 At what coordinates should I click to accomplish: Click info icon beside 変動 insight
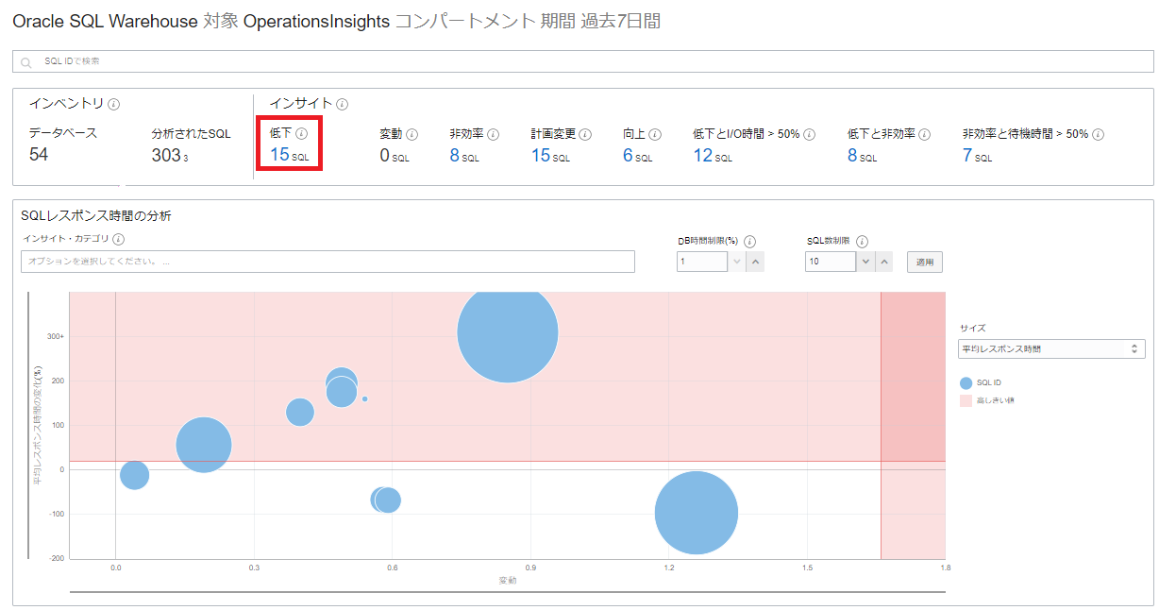click(412, 134)
